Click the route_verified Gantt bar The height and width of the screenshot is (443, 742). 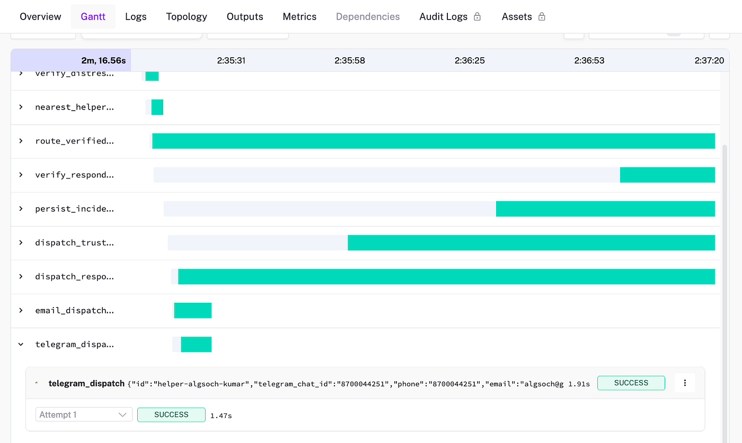[434, 141]
